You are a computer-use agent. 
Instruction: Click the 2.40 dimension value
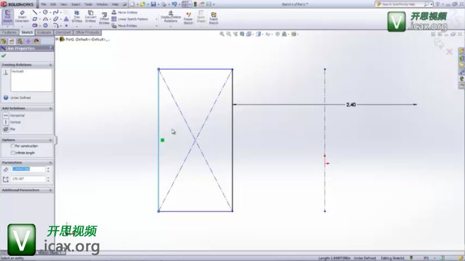coord(351,105)
